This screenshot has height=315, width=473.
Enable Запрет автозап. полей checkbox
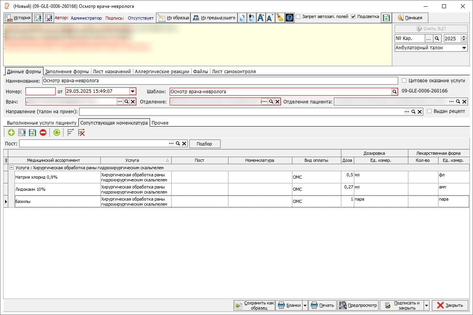pos(298,17)
